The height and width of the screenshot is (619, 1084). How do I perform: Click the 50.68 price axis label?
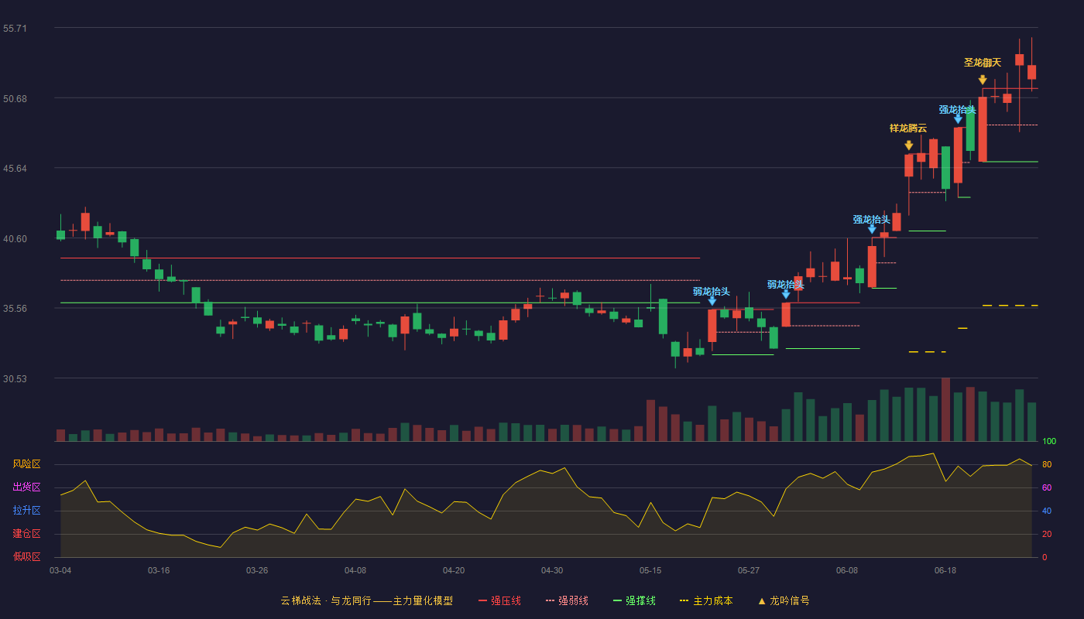tap(15, 98)
